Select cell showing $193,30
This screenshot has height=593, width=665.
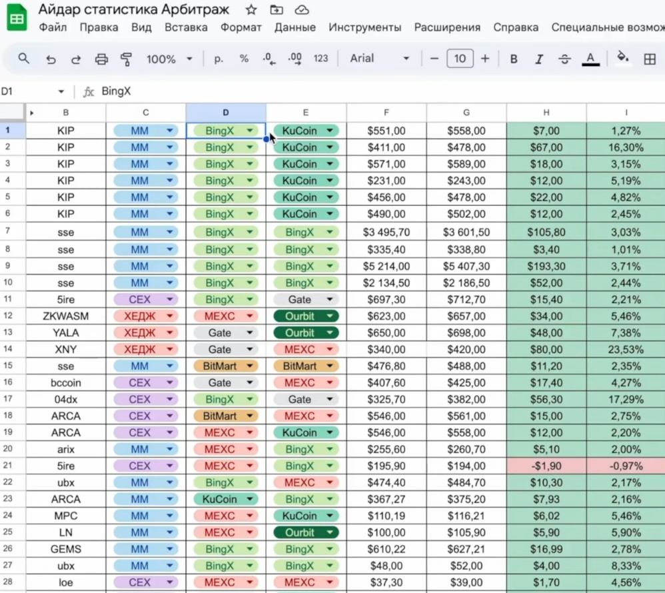[x=546, y=267]
